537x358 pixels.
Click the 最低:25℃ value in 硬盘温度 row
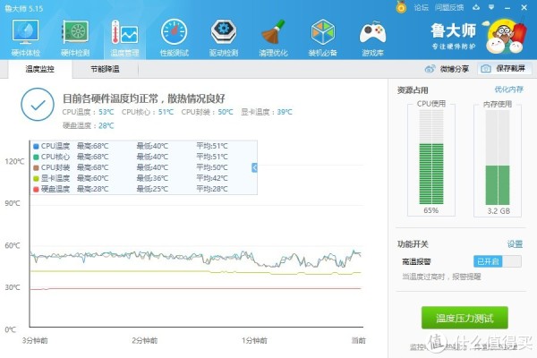pyautogui.click(x=152, y=189)
